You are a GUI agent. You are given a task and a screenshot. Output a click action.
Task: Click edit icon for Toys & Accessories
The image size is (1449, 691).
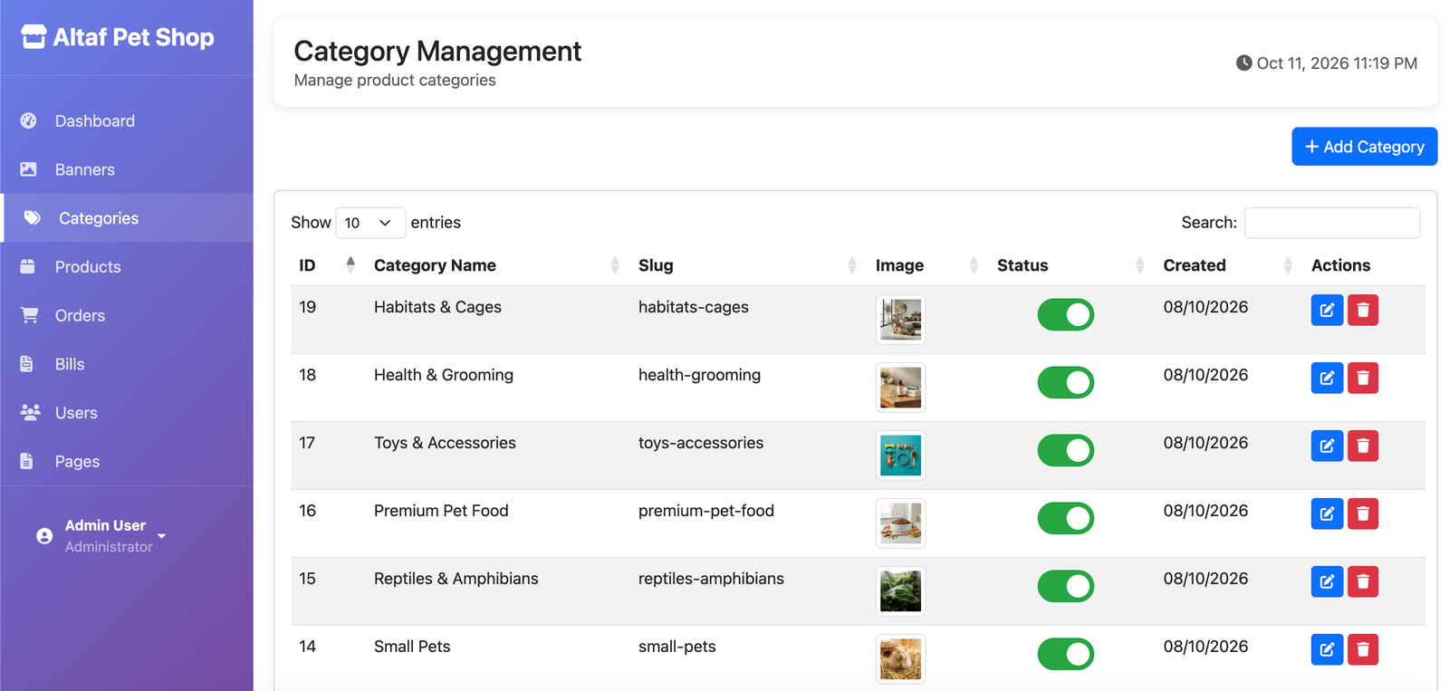pyautogui.click(x=1327, y=446)
